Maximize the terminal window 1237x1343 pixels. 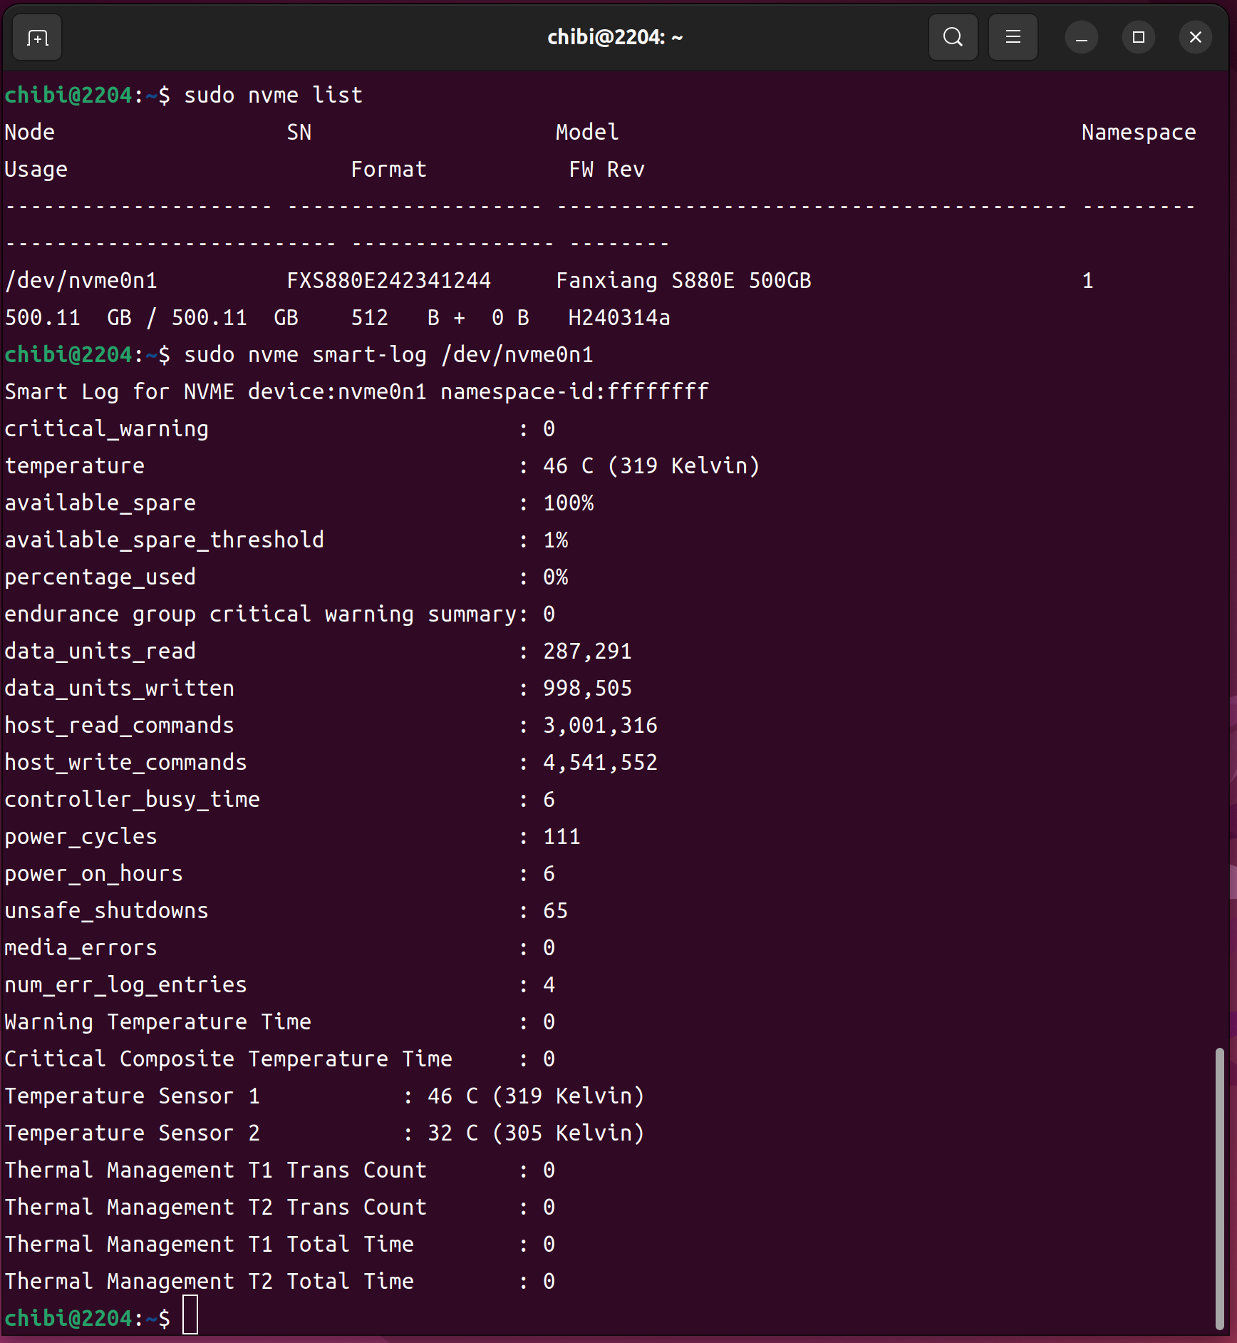(x=1138, y=38)
